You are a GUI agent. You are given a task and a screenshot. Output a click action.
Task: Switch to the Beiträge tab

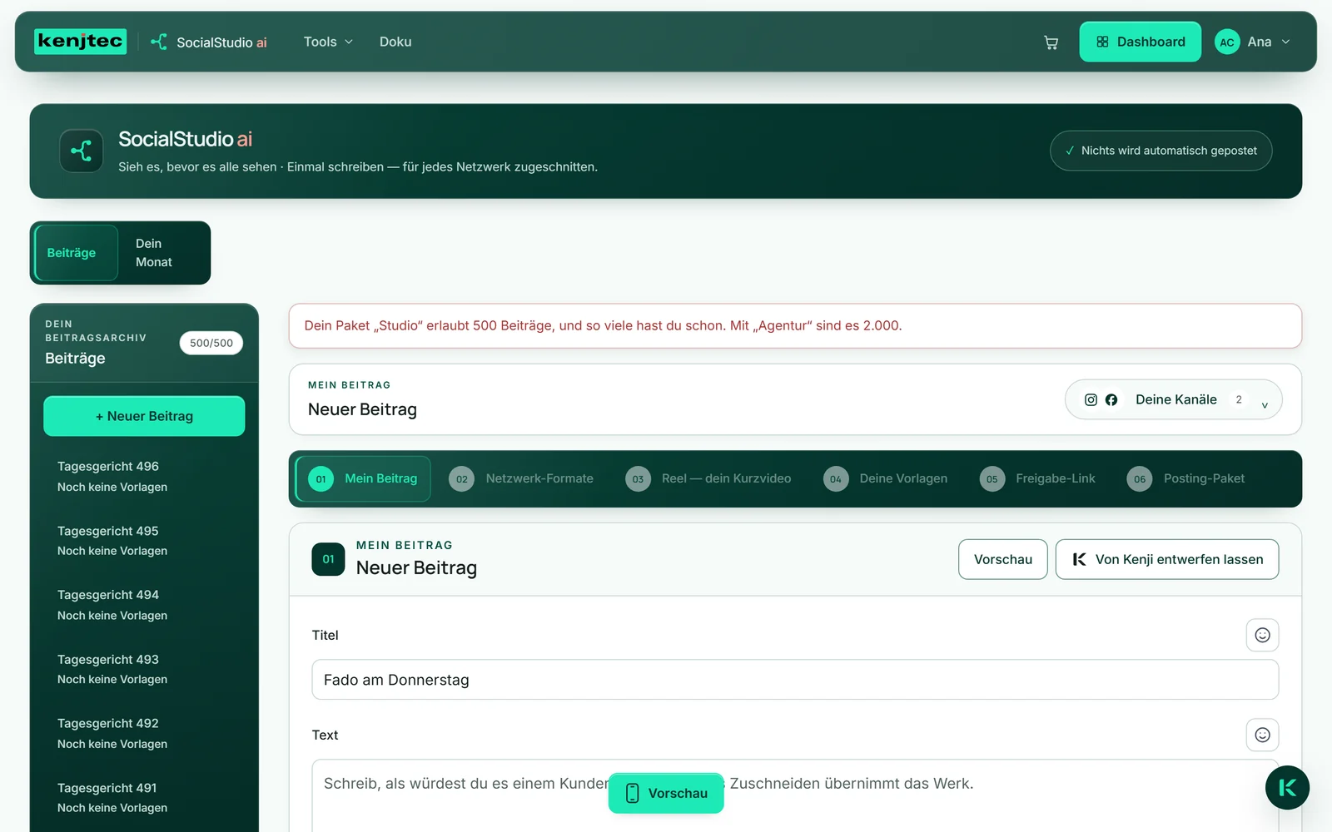76,253
